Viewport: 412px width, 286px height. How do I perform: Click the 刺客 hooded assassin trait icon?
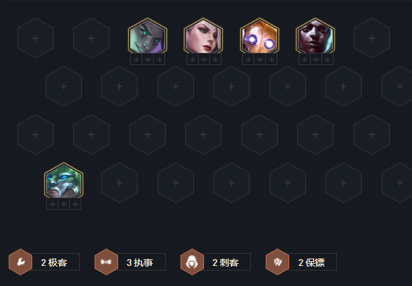(x=192, y=262)
